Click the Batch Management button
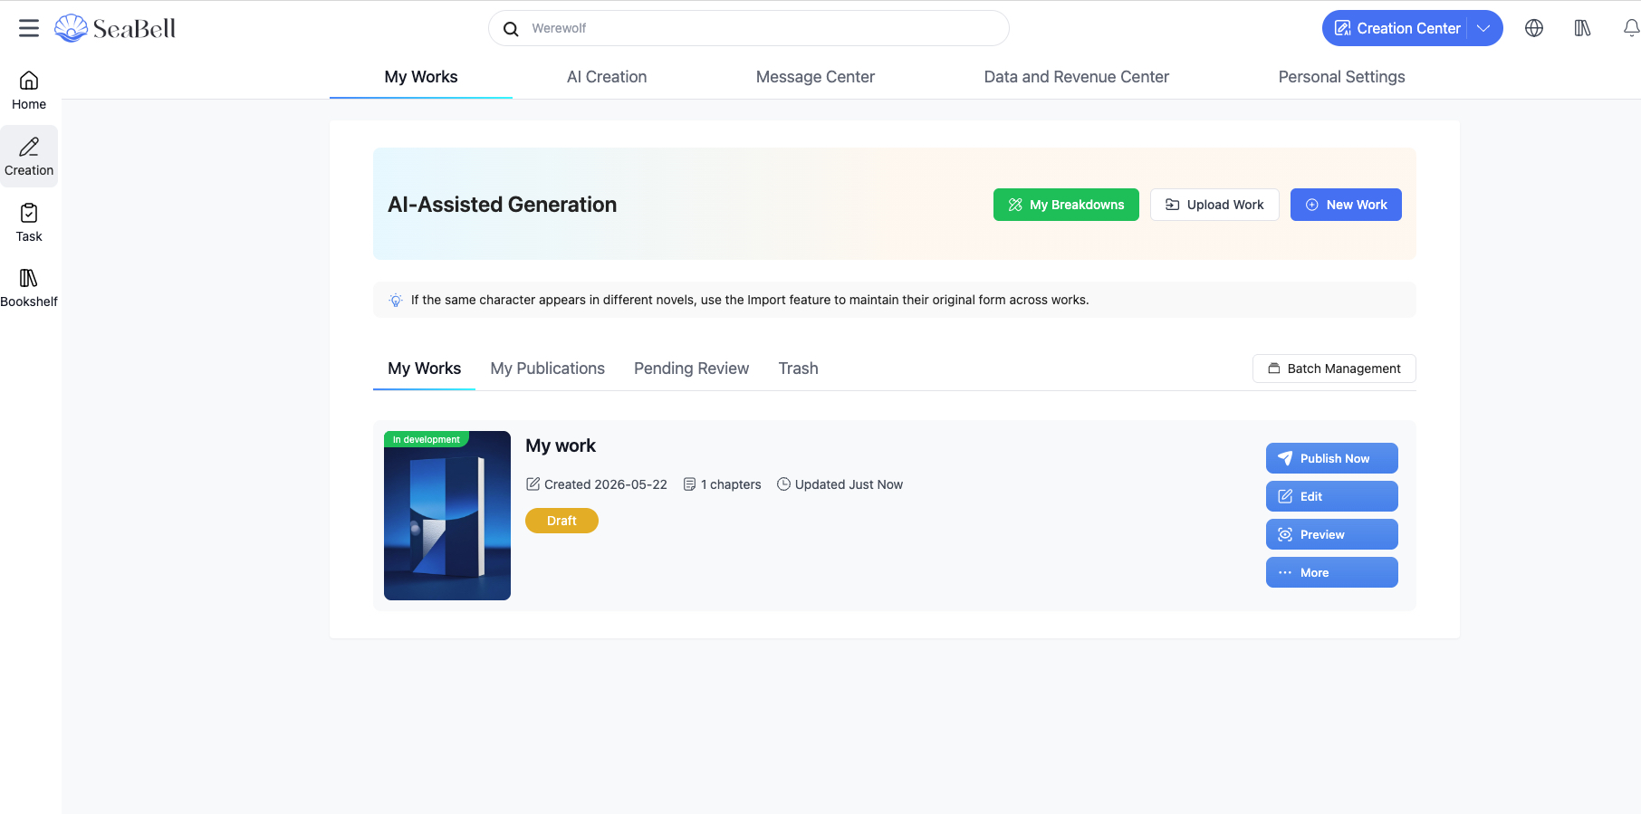This screenshot has height=814, width=1641. click(1334, 369)
